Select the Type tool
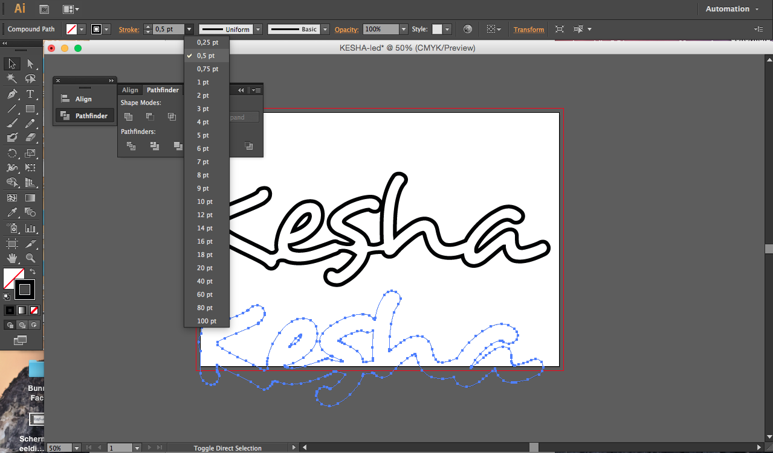Image resolution: width=773 pixels, height=453 pixels. tap(30, 94)
